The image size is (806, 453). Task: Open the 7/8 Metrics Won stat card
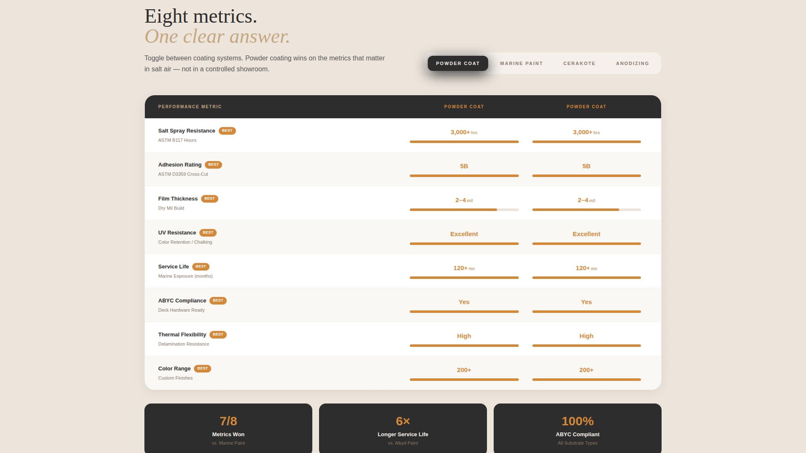(228, 428)
